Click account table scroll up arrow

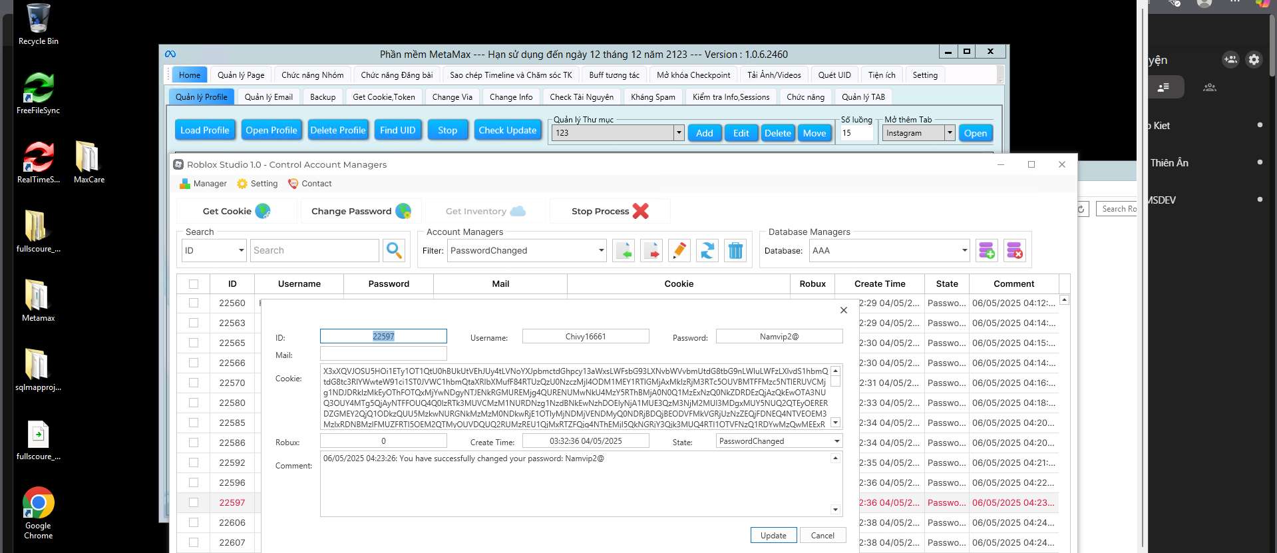pos(1064,300)
